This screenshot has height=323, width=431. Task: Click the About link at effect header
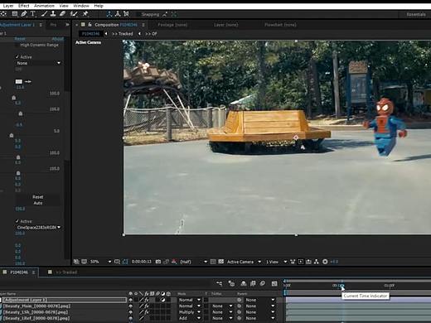[58, 39]
